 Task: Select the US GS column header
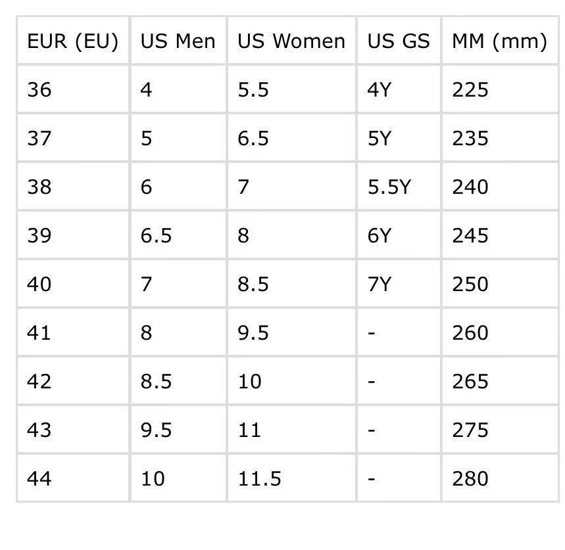pos(398,41)
